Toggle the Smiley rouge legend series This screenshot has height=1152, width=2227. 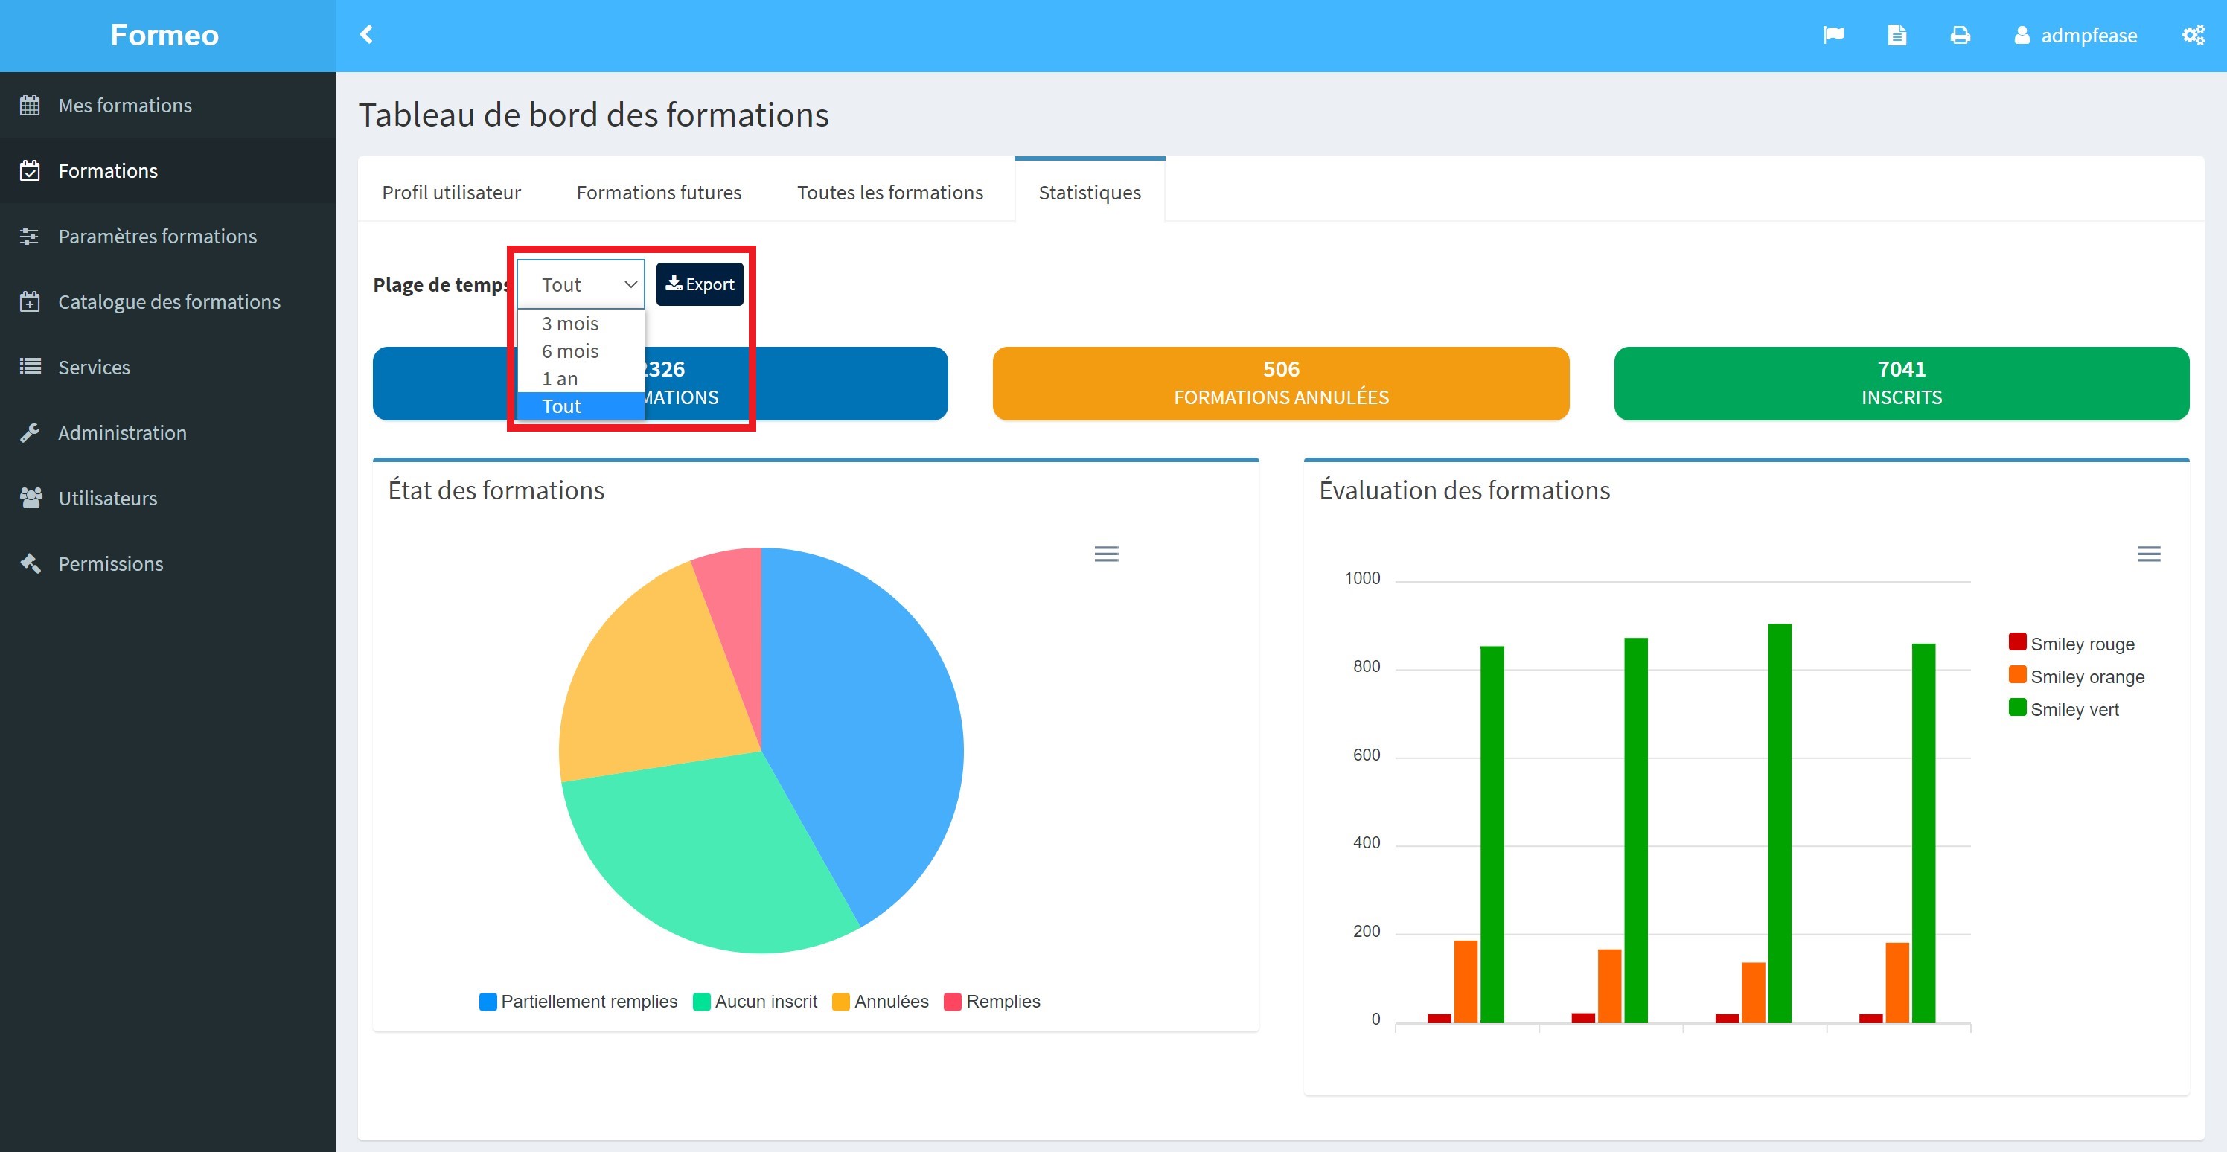point(2071,644)
